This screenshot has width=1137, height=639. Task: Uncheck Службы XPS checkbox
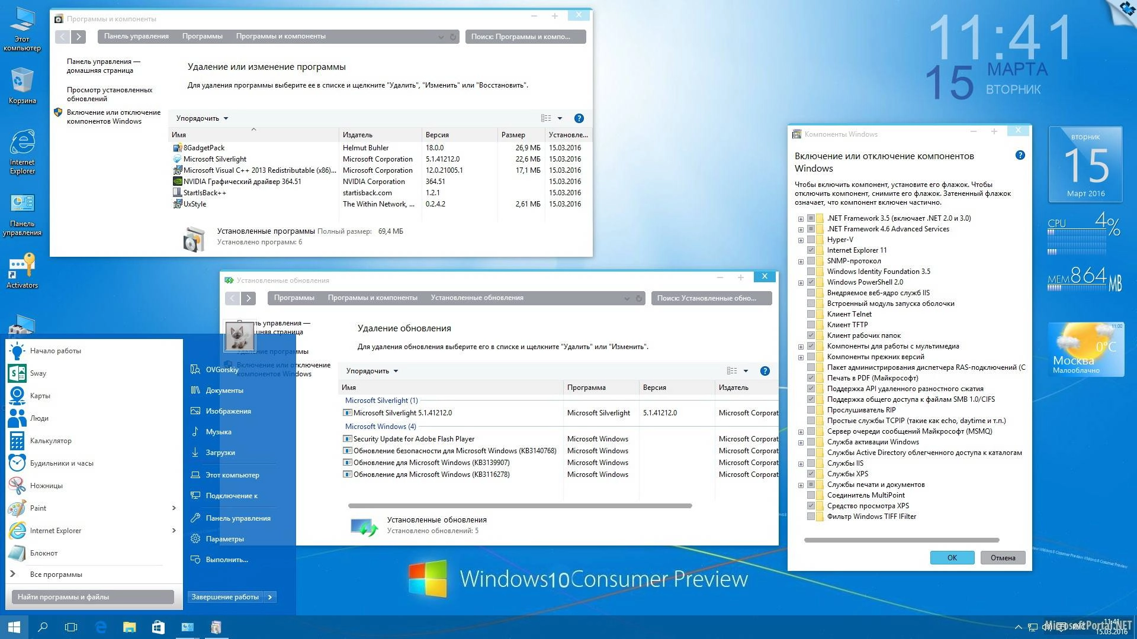tap(811, 474)
